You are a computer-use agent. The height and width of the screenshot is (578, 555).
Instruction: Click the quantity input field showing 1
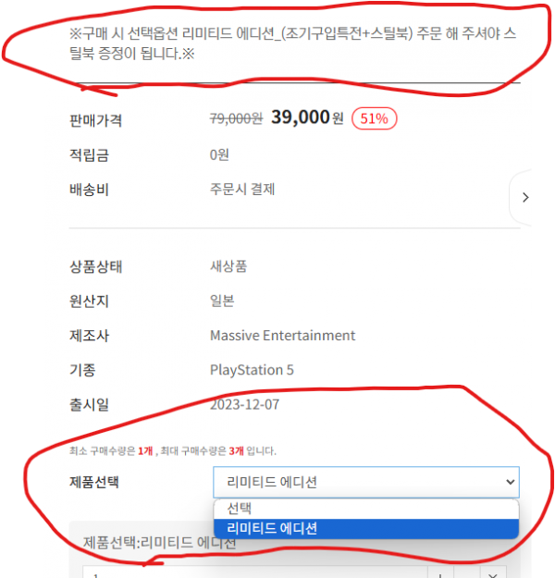click(254, 573)
